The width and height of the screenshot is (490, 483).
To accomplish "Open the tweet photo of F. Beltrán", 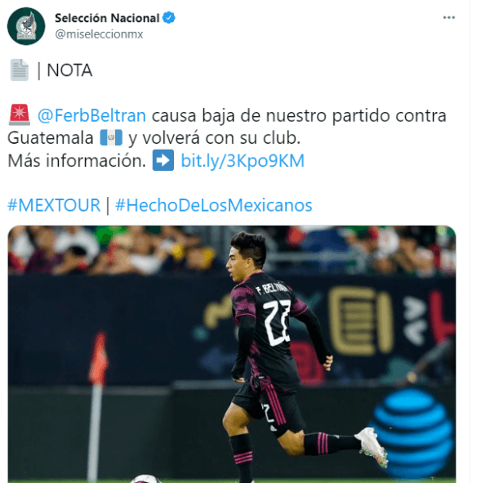I will click(232, 354).
